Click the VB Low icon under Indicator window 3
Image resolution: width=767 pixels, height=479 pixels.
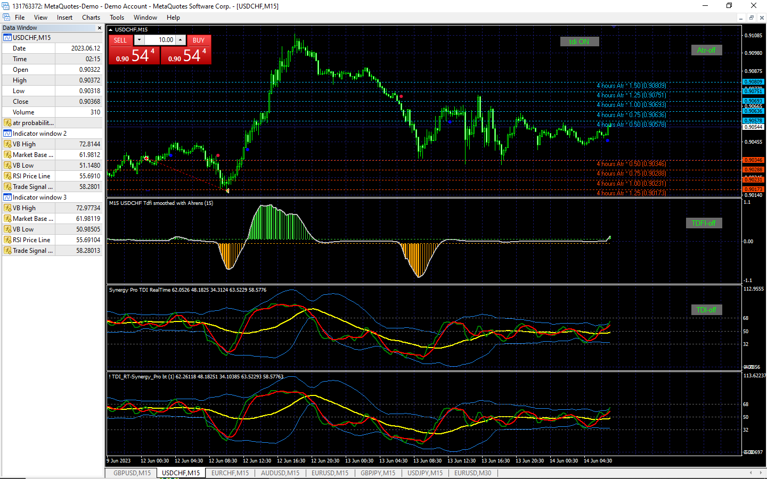pyautogui.click(x=7, y=229)
